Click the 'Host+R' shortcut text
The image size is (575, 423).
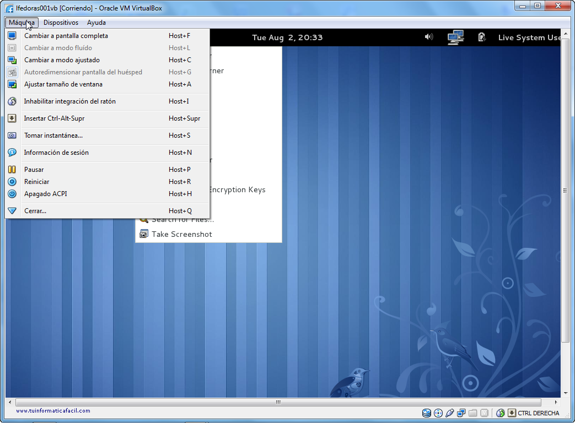click(x=180, y=182)
